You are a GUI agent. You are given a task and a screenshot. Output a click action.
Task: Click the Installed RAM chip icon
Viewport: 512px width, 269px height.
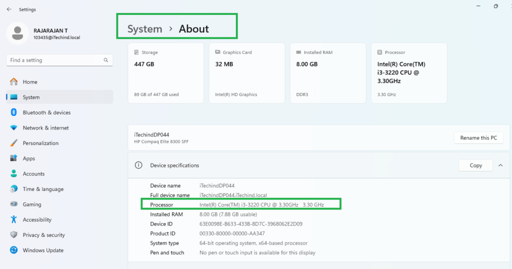click(x=298, y=52)
